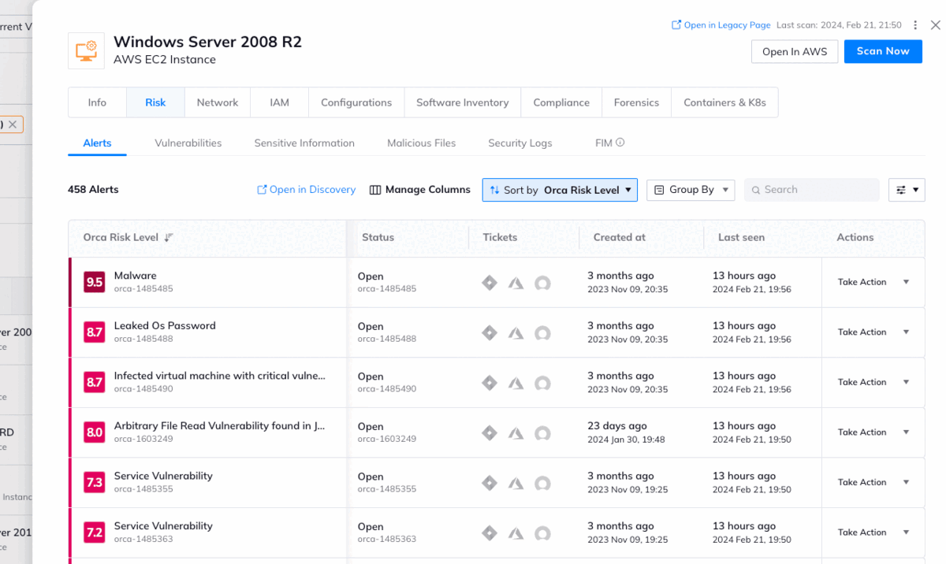This screenshot has height=564, width=946.
Task: Click Azure icon in orca-1485490 row
Action: (x=516, y=383)
